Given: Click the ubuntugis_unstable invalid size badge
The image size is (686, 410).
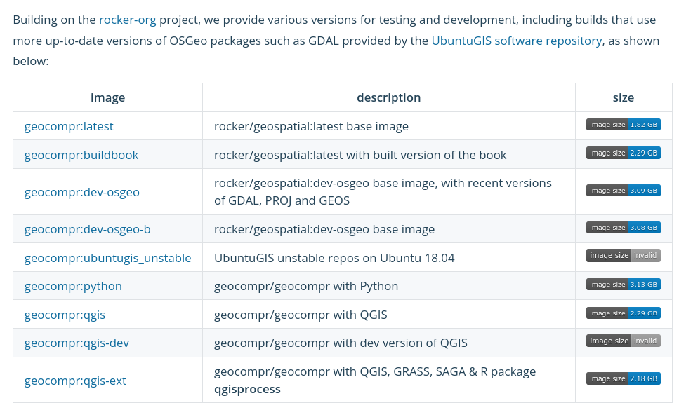Looking at the screenshot, I should point(623,256).
